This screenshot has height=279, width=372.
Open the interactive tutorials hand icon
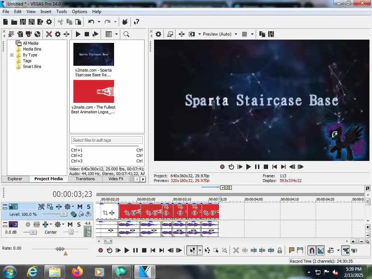125,22
